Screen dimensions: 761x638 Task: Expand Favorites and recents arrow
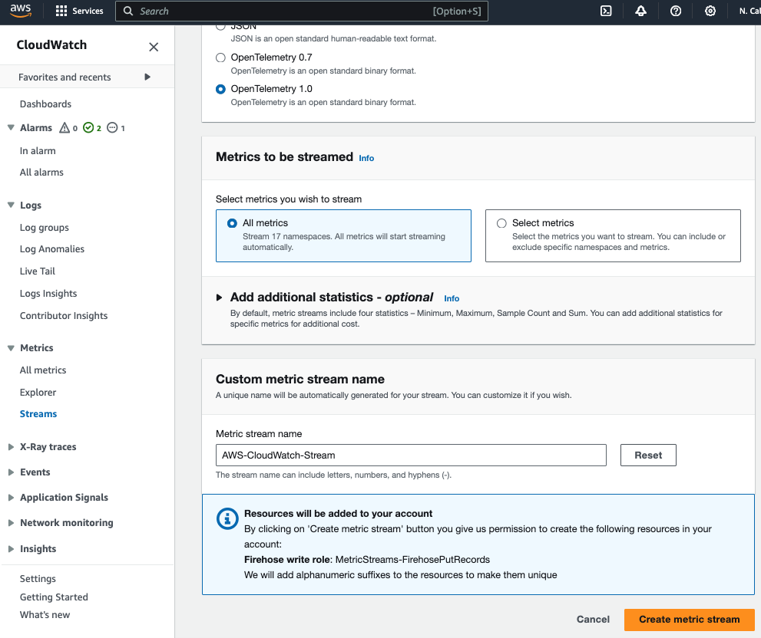(147, 77)
